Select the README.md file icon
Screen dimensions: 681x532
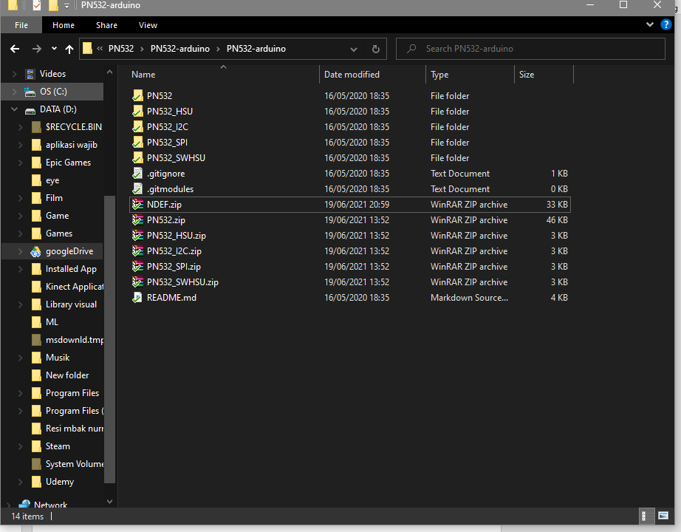pyautogui.click(x=137, y=298)
